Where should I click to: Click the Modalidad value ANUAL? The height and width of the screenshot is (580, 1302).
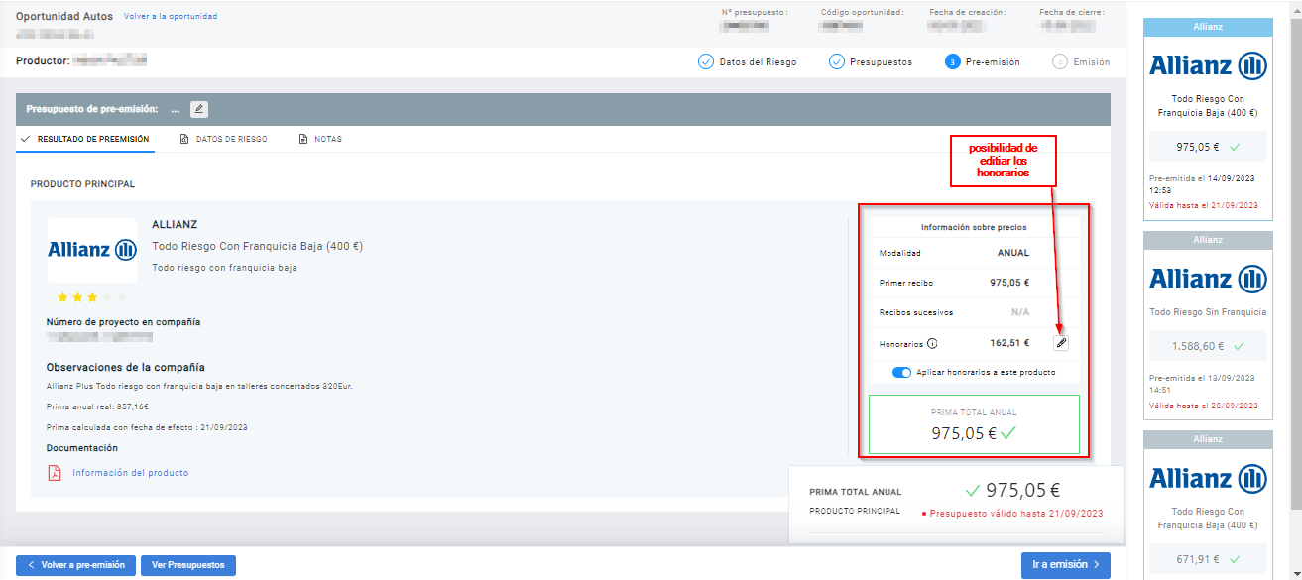click(1013, 253)
